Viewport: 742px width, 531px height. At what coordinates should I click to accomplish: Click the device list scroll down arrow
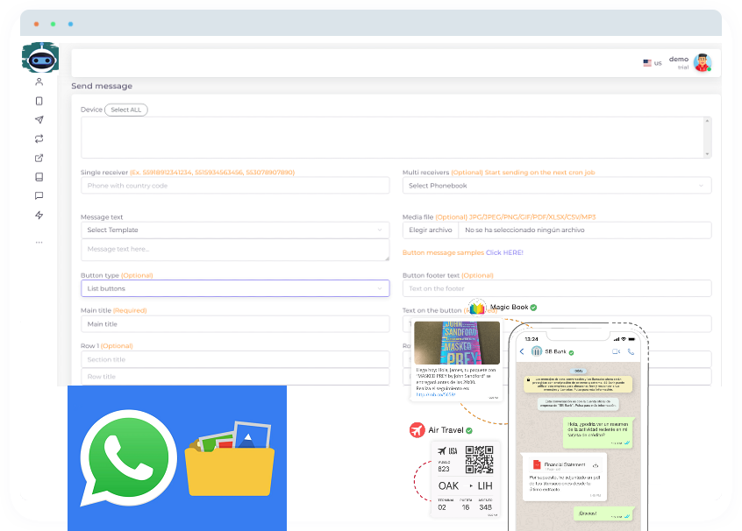tap(707, 153)
